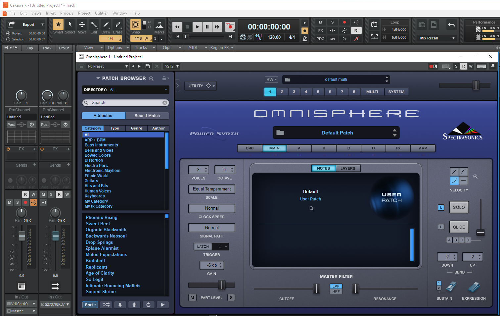500x316 pixels.
Task: Click the transport Record button
Action: pos(230,27)
